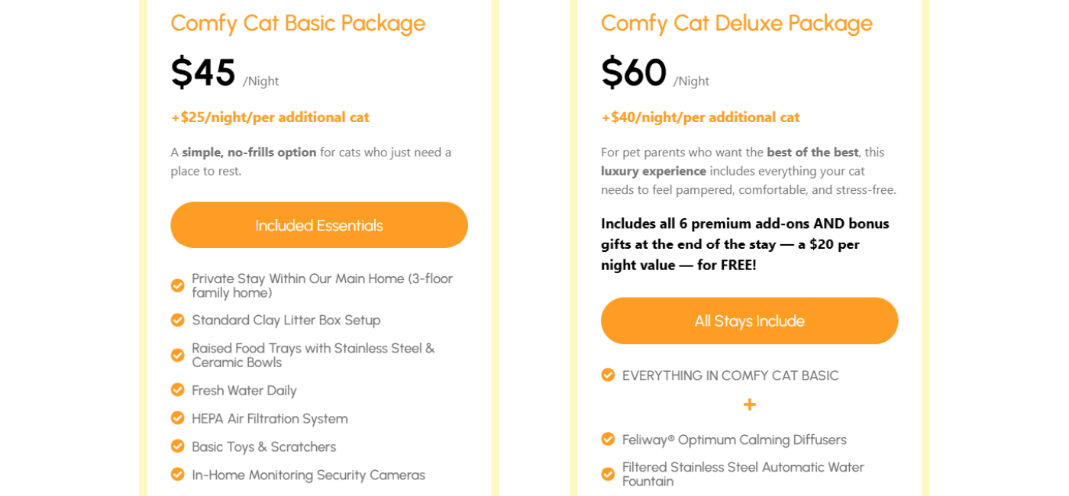Screen dimensions: 1069x496
Task: Click checkmark next to Standard Clay Litter Box
Action: click(177, 320)
